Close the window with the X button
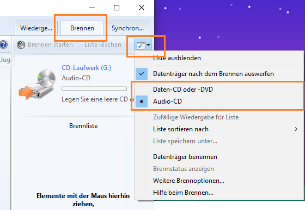Viewport: 305px width, 210px height. [142, 8]
